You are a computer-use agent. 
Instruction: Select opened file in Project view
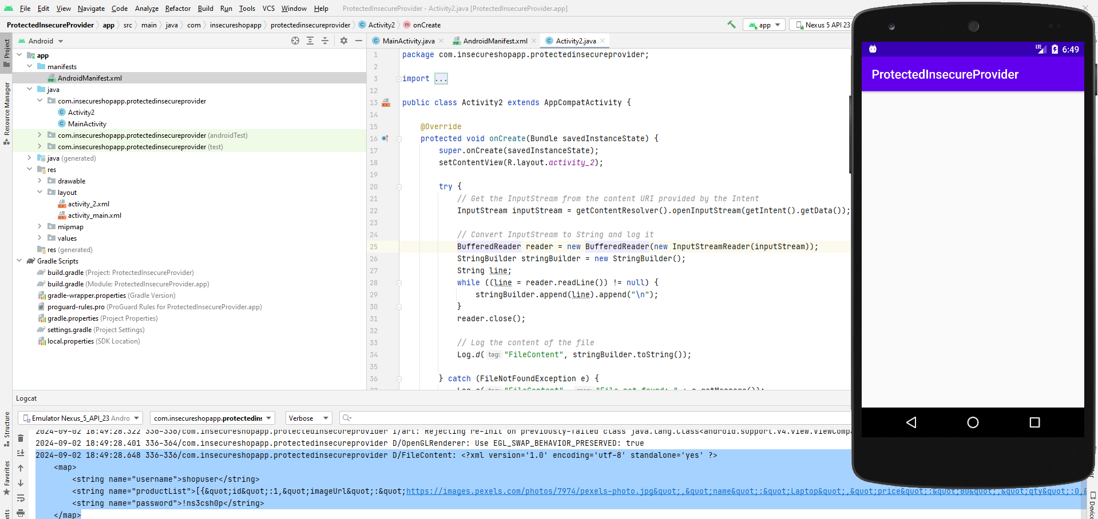coord(295,41)
